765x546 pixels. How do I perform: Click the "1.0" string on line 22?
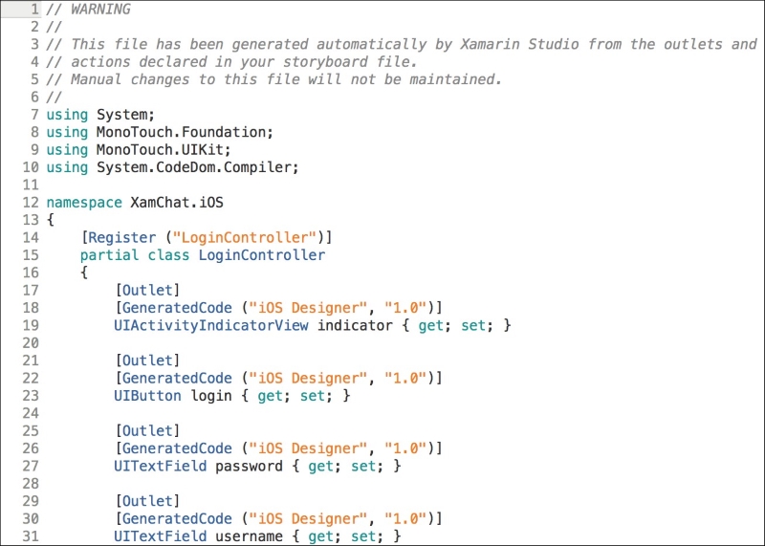(405, 378)
